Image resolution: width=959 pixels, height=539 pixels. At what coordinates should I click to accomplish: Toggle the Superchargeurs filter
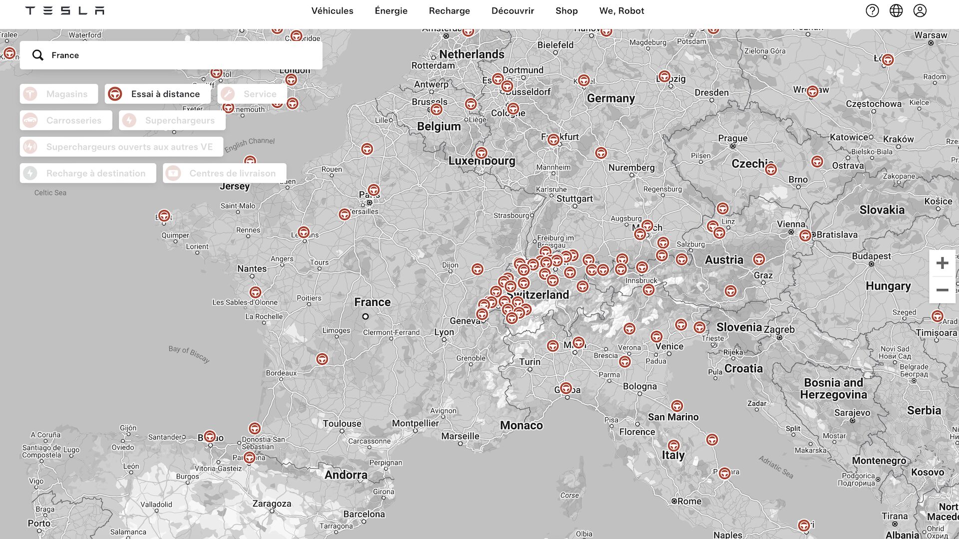[x=172, y=120]
